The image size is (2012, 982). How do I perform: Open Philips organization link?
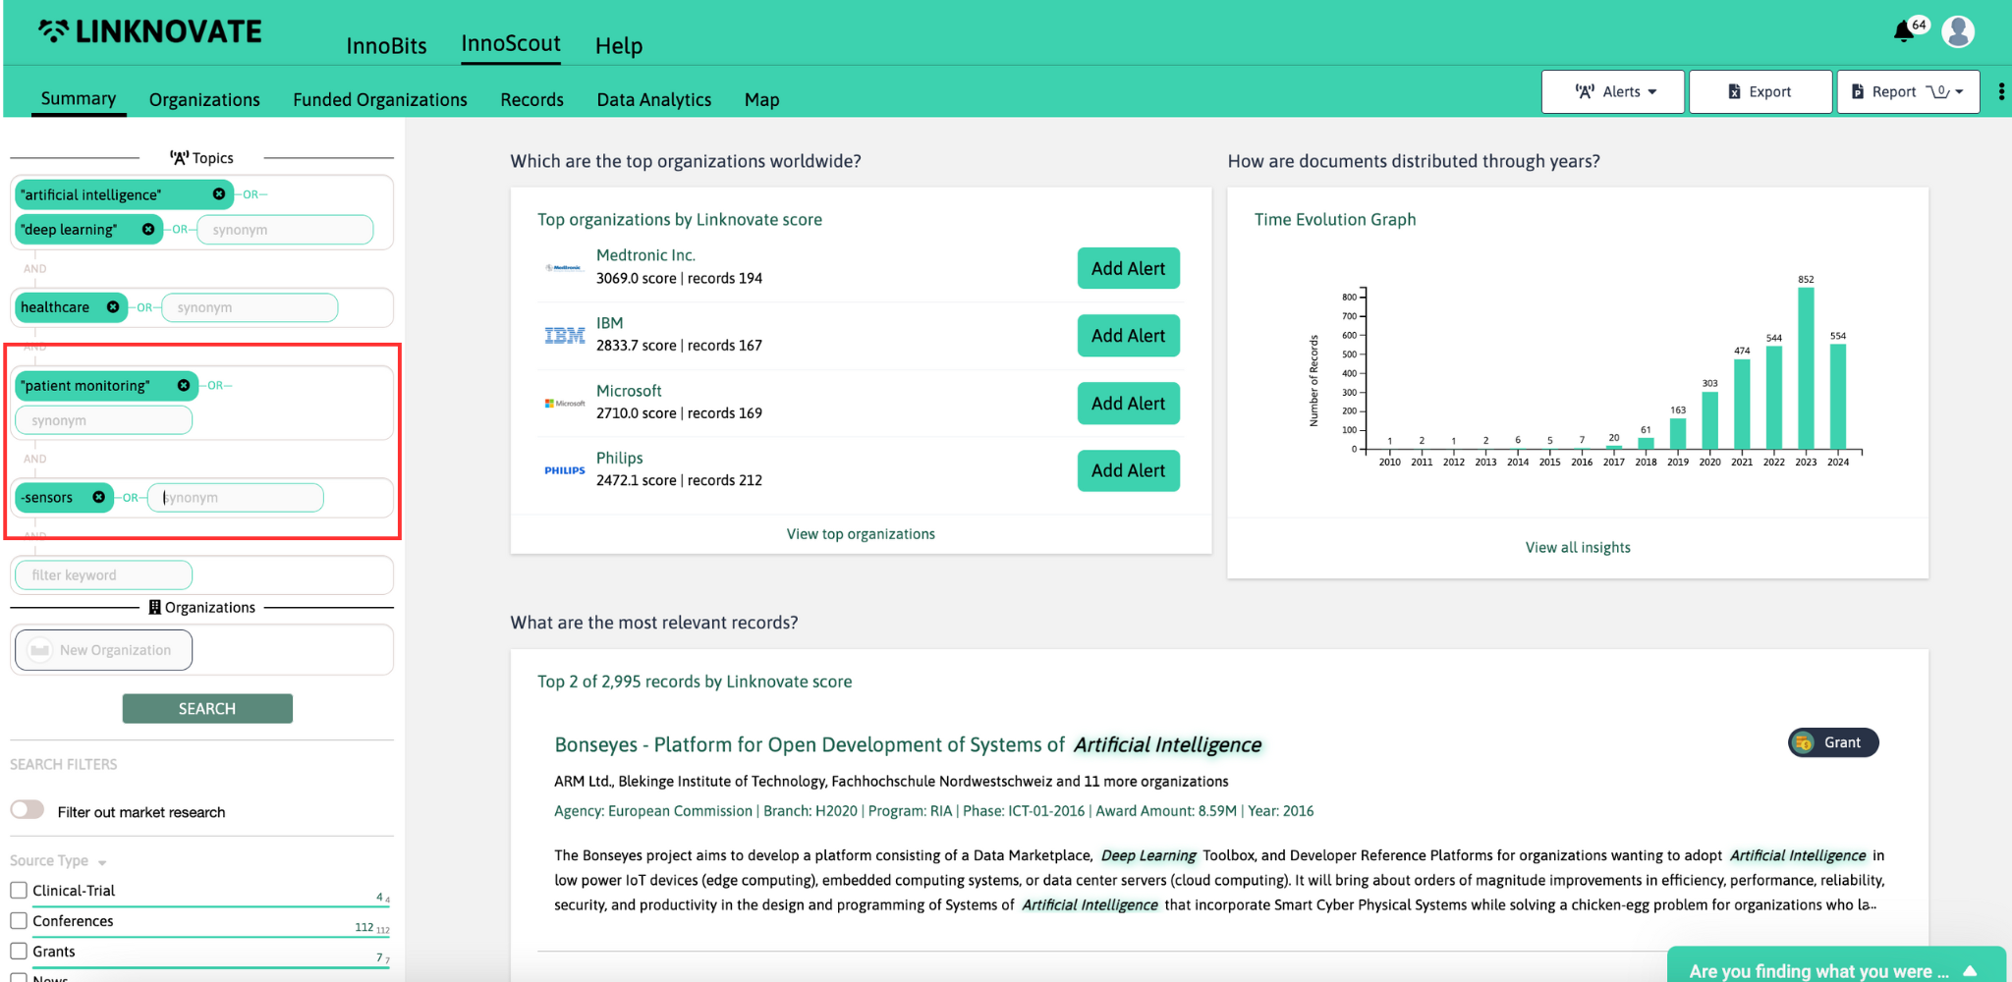[x=620, y=458]
